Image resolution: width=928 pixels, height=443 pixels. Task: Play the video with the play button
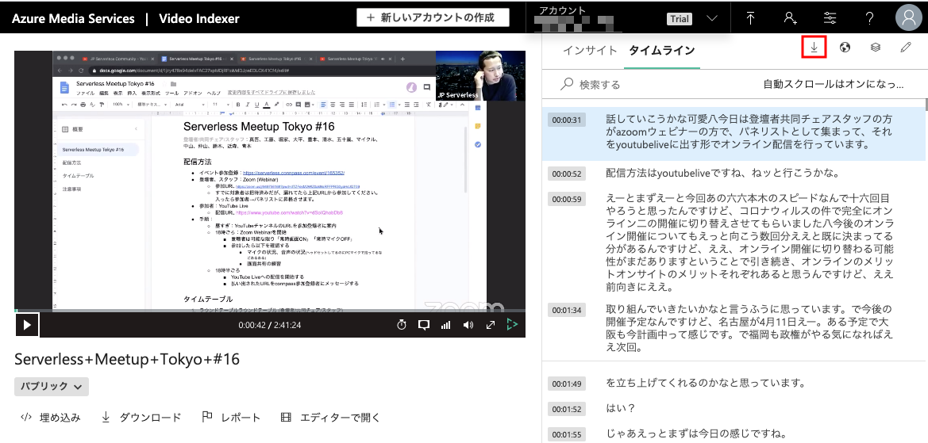tap(27, 325)
